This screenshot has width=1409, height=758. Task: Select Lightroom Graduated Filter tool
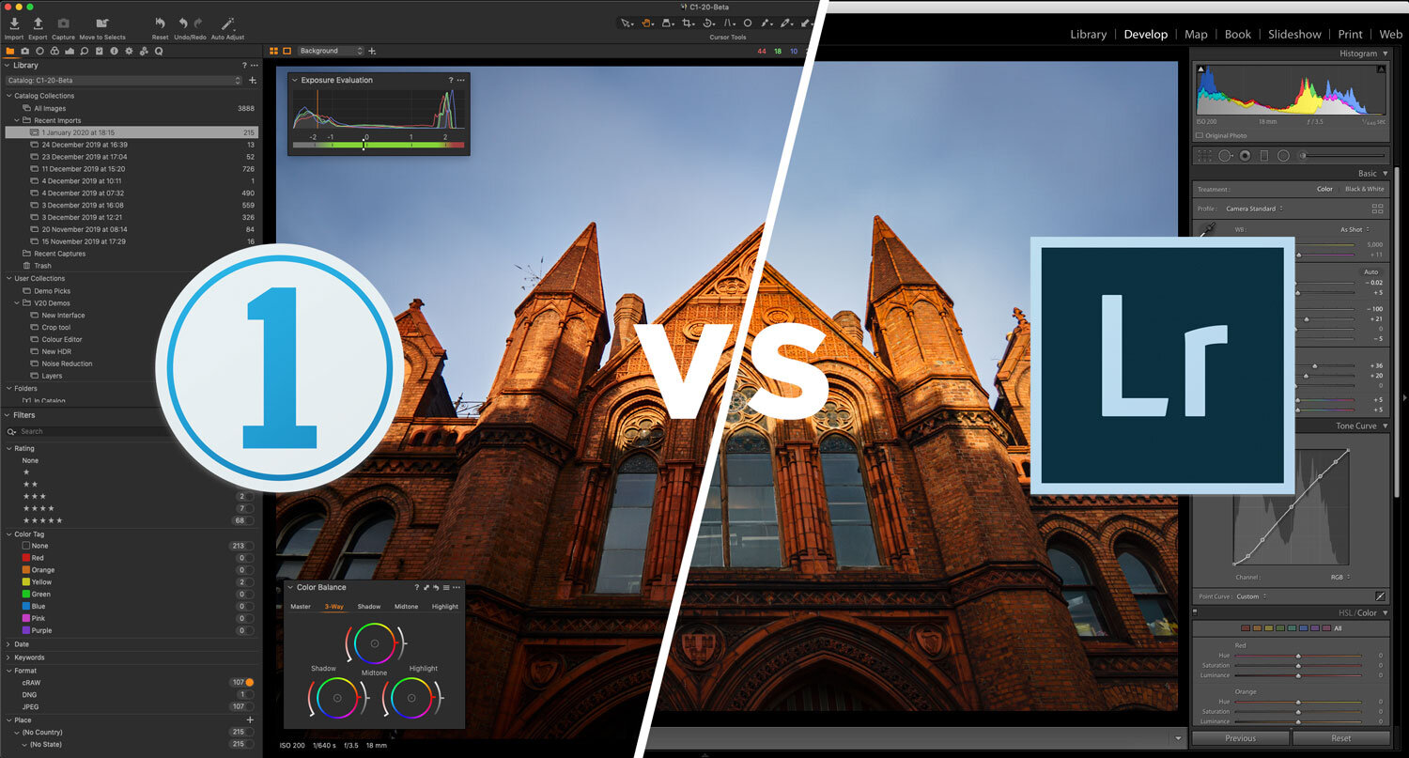pyautogui.click(x=1264, y=156)
